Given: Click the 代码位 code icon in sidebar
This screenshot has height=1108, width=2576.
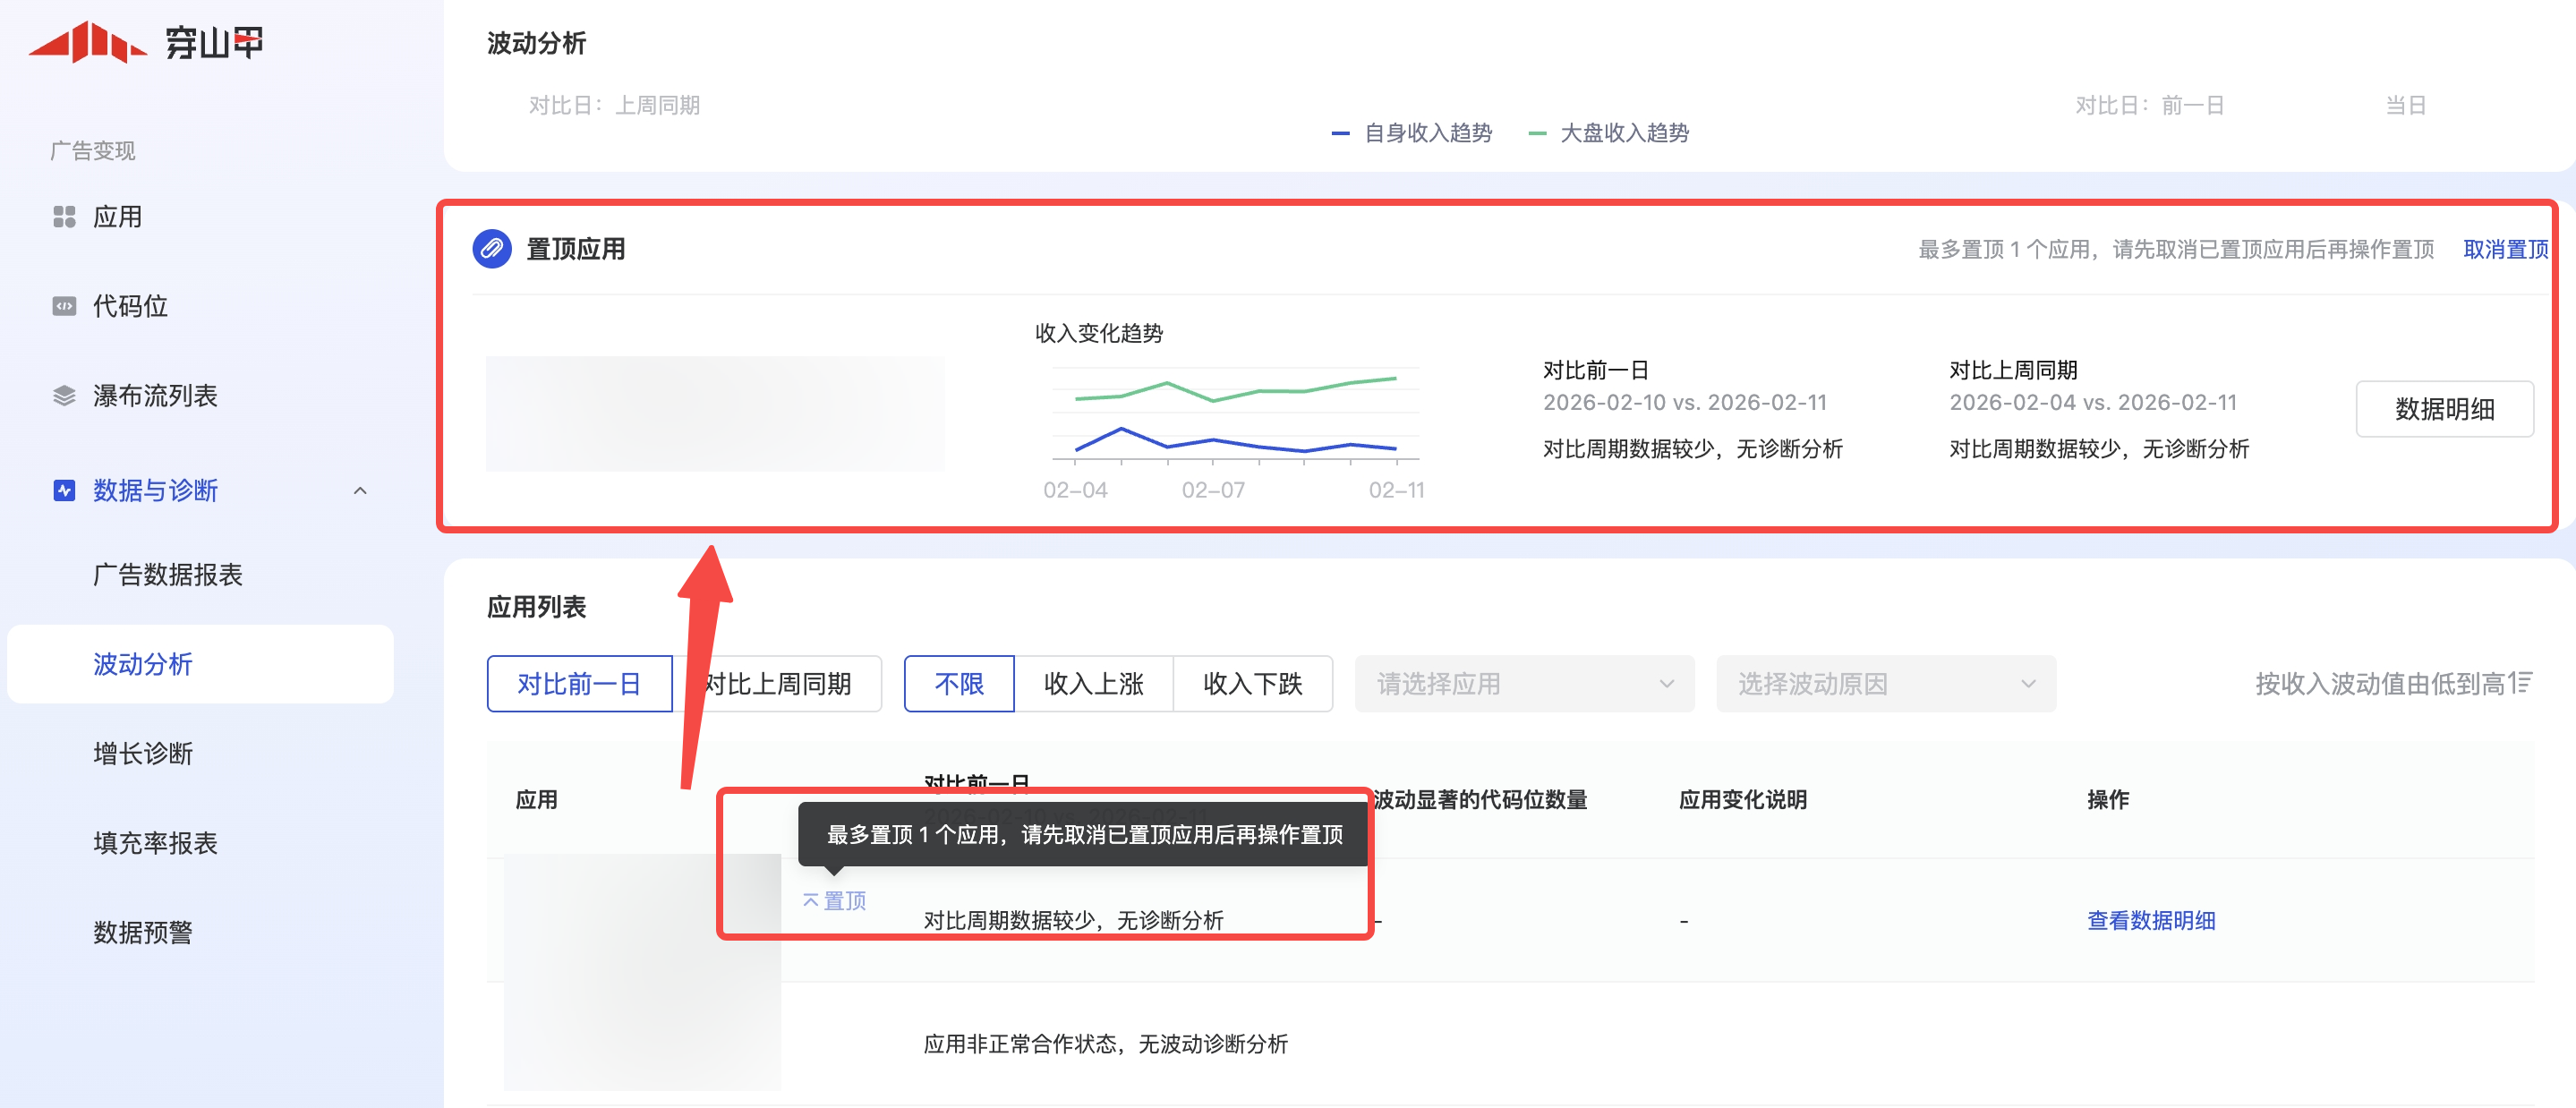Looking at the screenshot, I should 64,306.
